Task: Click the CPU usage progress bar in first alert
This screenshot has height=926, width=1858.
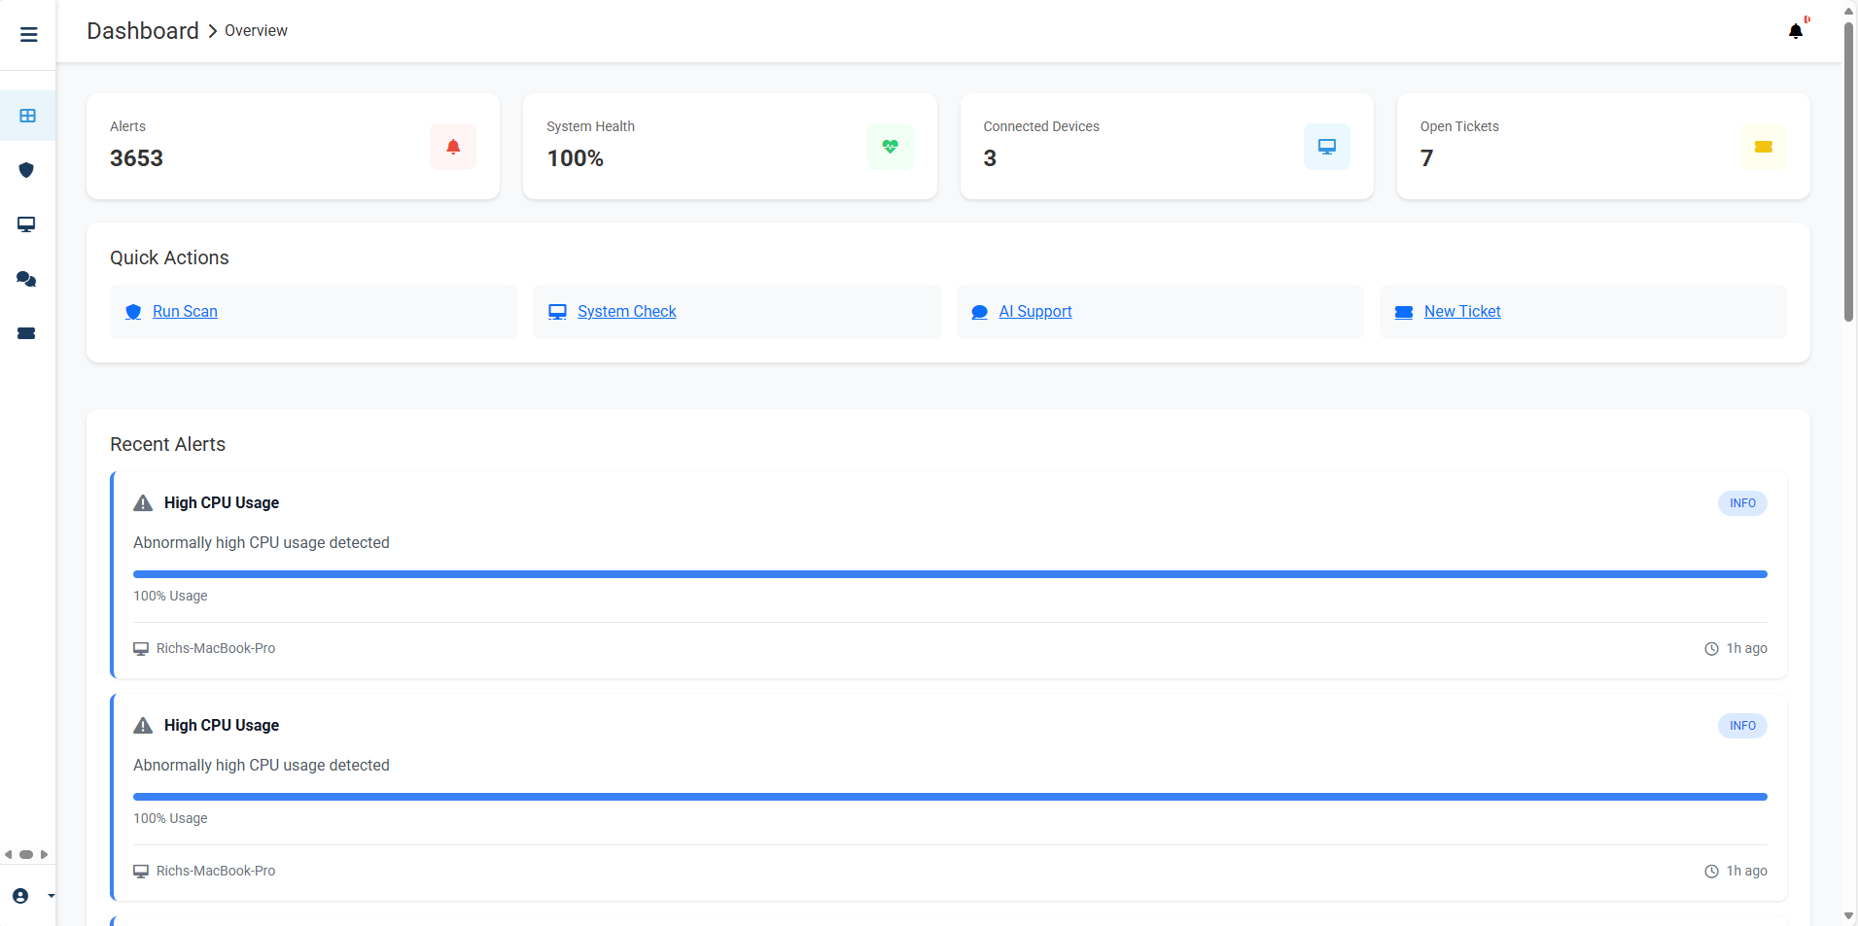Action: [x=950, y=574]
